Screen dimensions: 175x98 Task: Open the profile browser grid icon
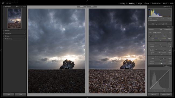pyautogui.click(x=170, y=32)
